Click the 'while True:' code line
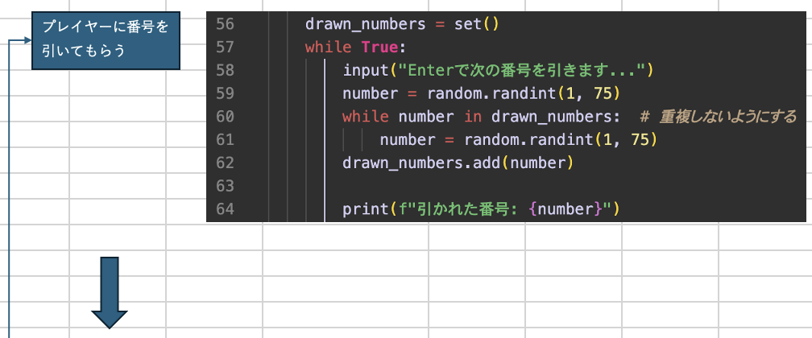 point(354,47)
